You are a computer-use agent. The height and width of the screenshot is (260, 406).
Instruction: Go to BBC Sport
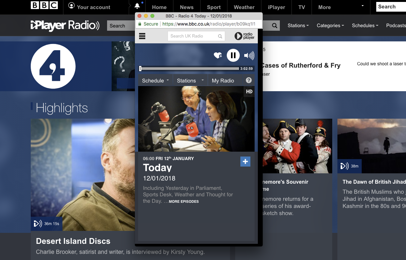point(214,7)
